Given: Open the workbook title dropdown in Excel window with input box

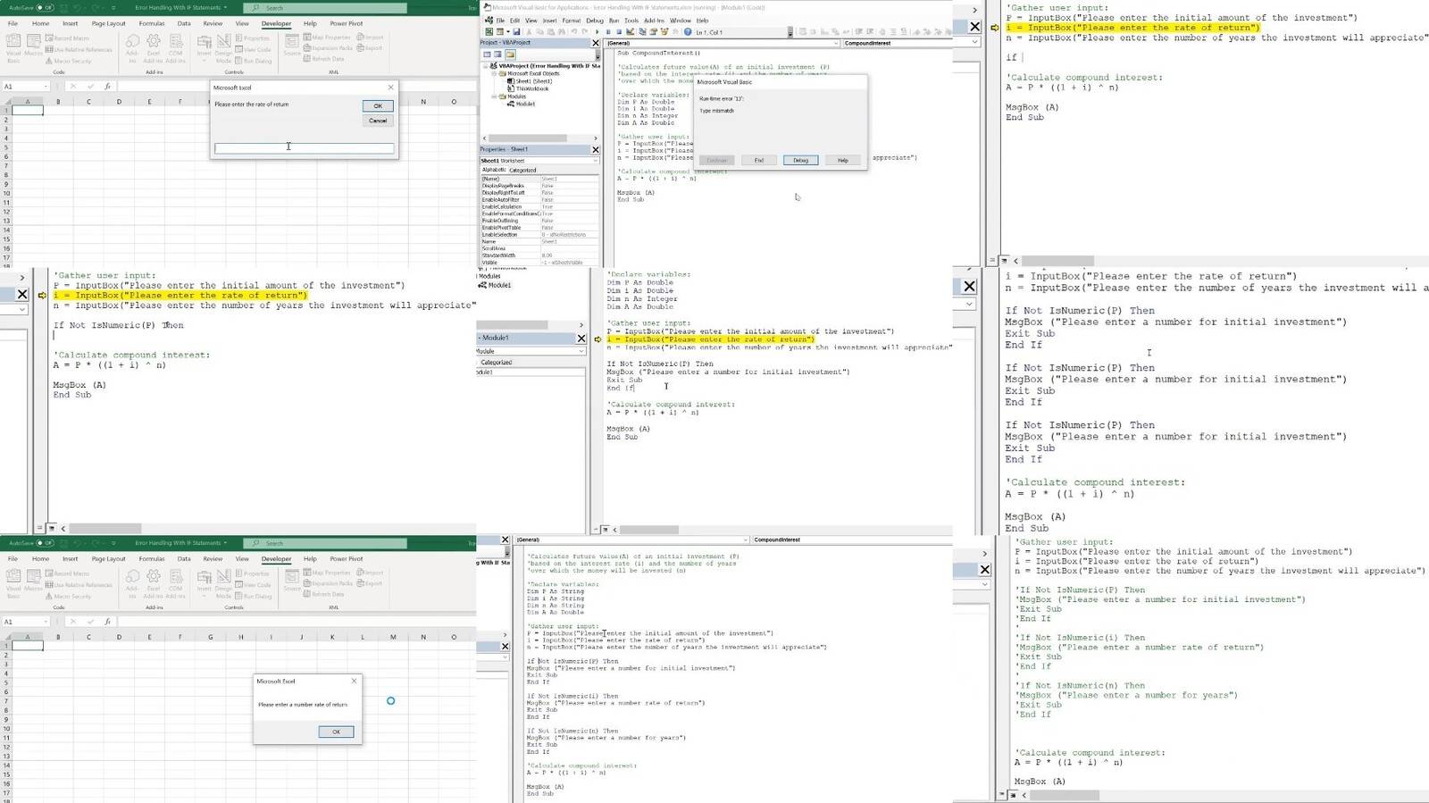Looking at the screenshot, I should tap(225, 7).
